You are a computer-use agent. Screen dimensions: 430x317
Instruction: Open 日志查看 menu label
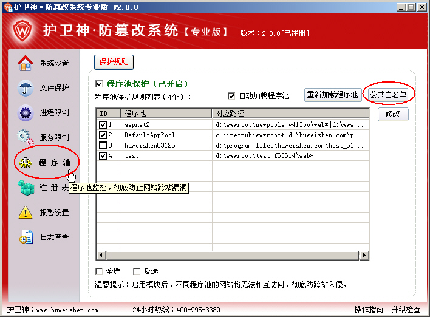tap(54, 237)
